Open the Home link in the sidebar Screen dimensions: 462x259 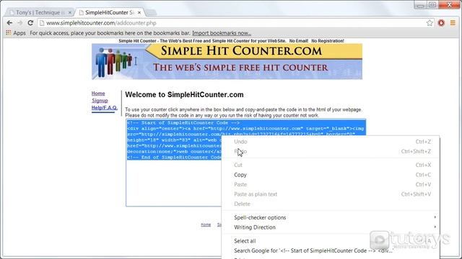pos(98,94)
